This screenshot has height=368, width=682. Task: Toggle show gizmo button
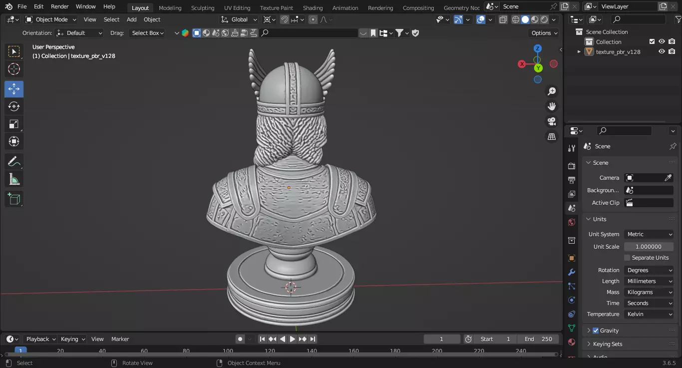tap(458, 19)
